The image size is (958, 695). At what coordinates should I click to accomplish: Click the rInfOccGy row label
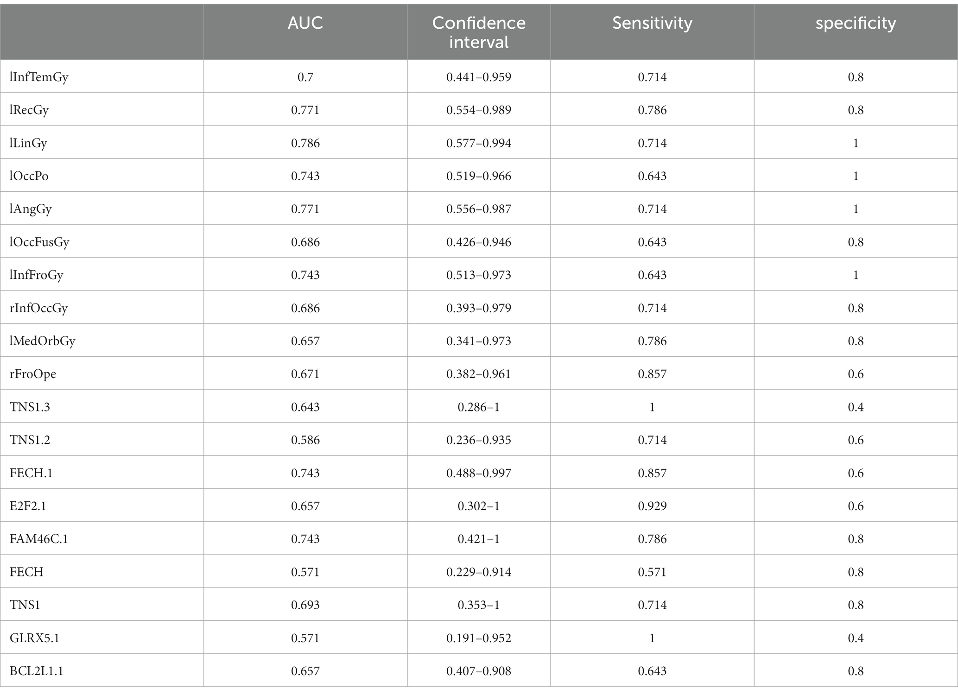(x=39, y=308)
